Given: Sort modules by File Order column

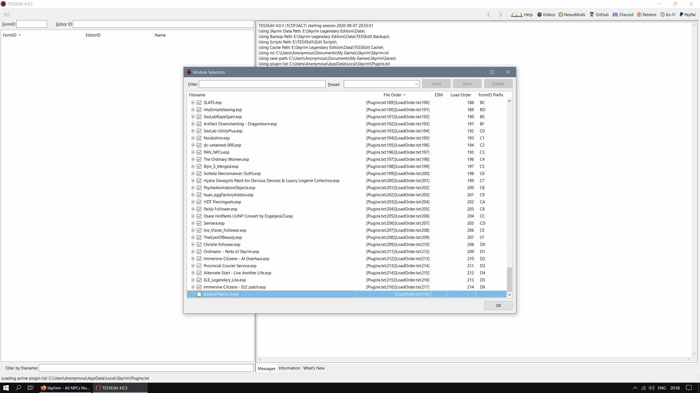Looking at the screenshot, I should point(393,95).
